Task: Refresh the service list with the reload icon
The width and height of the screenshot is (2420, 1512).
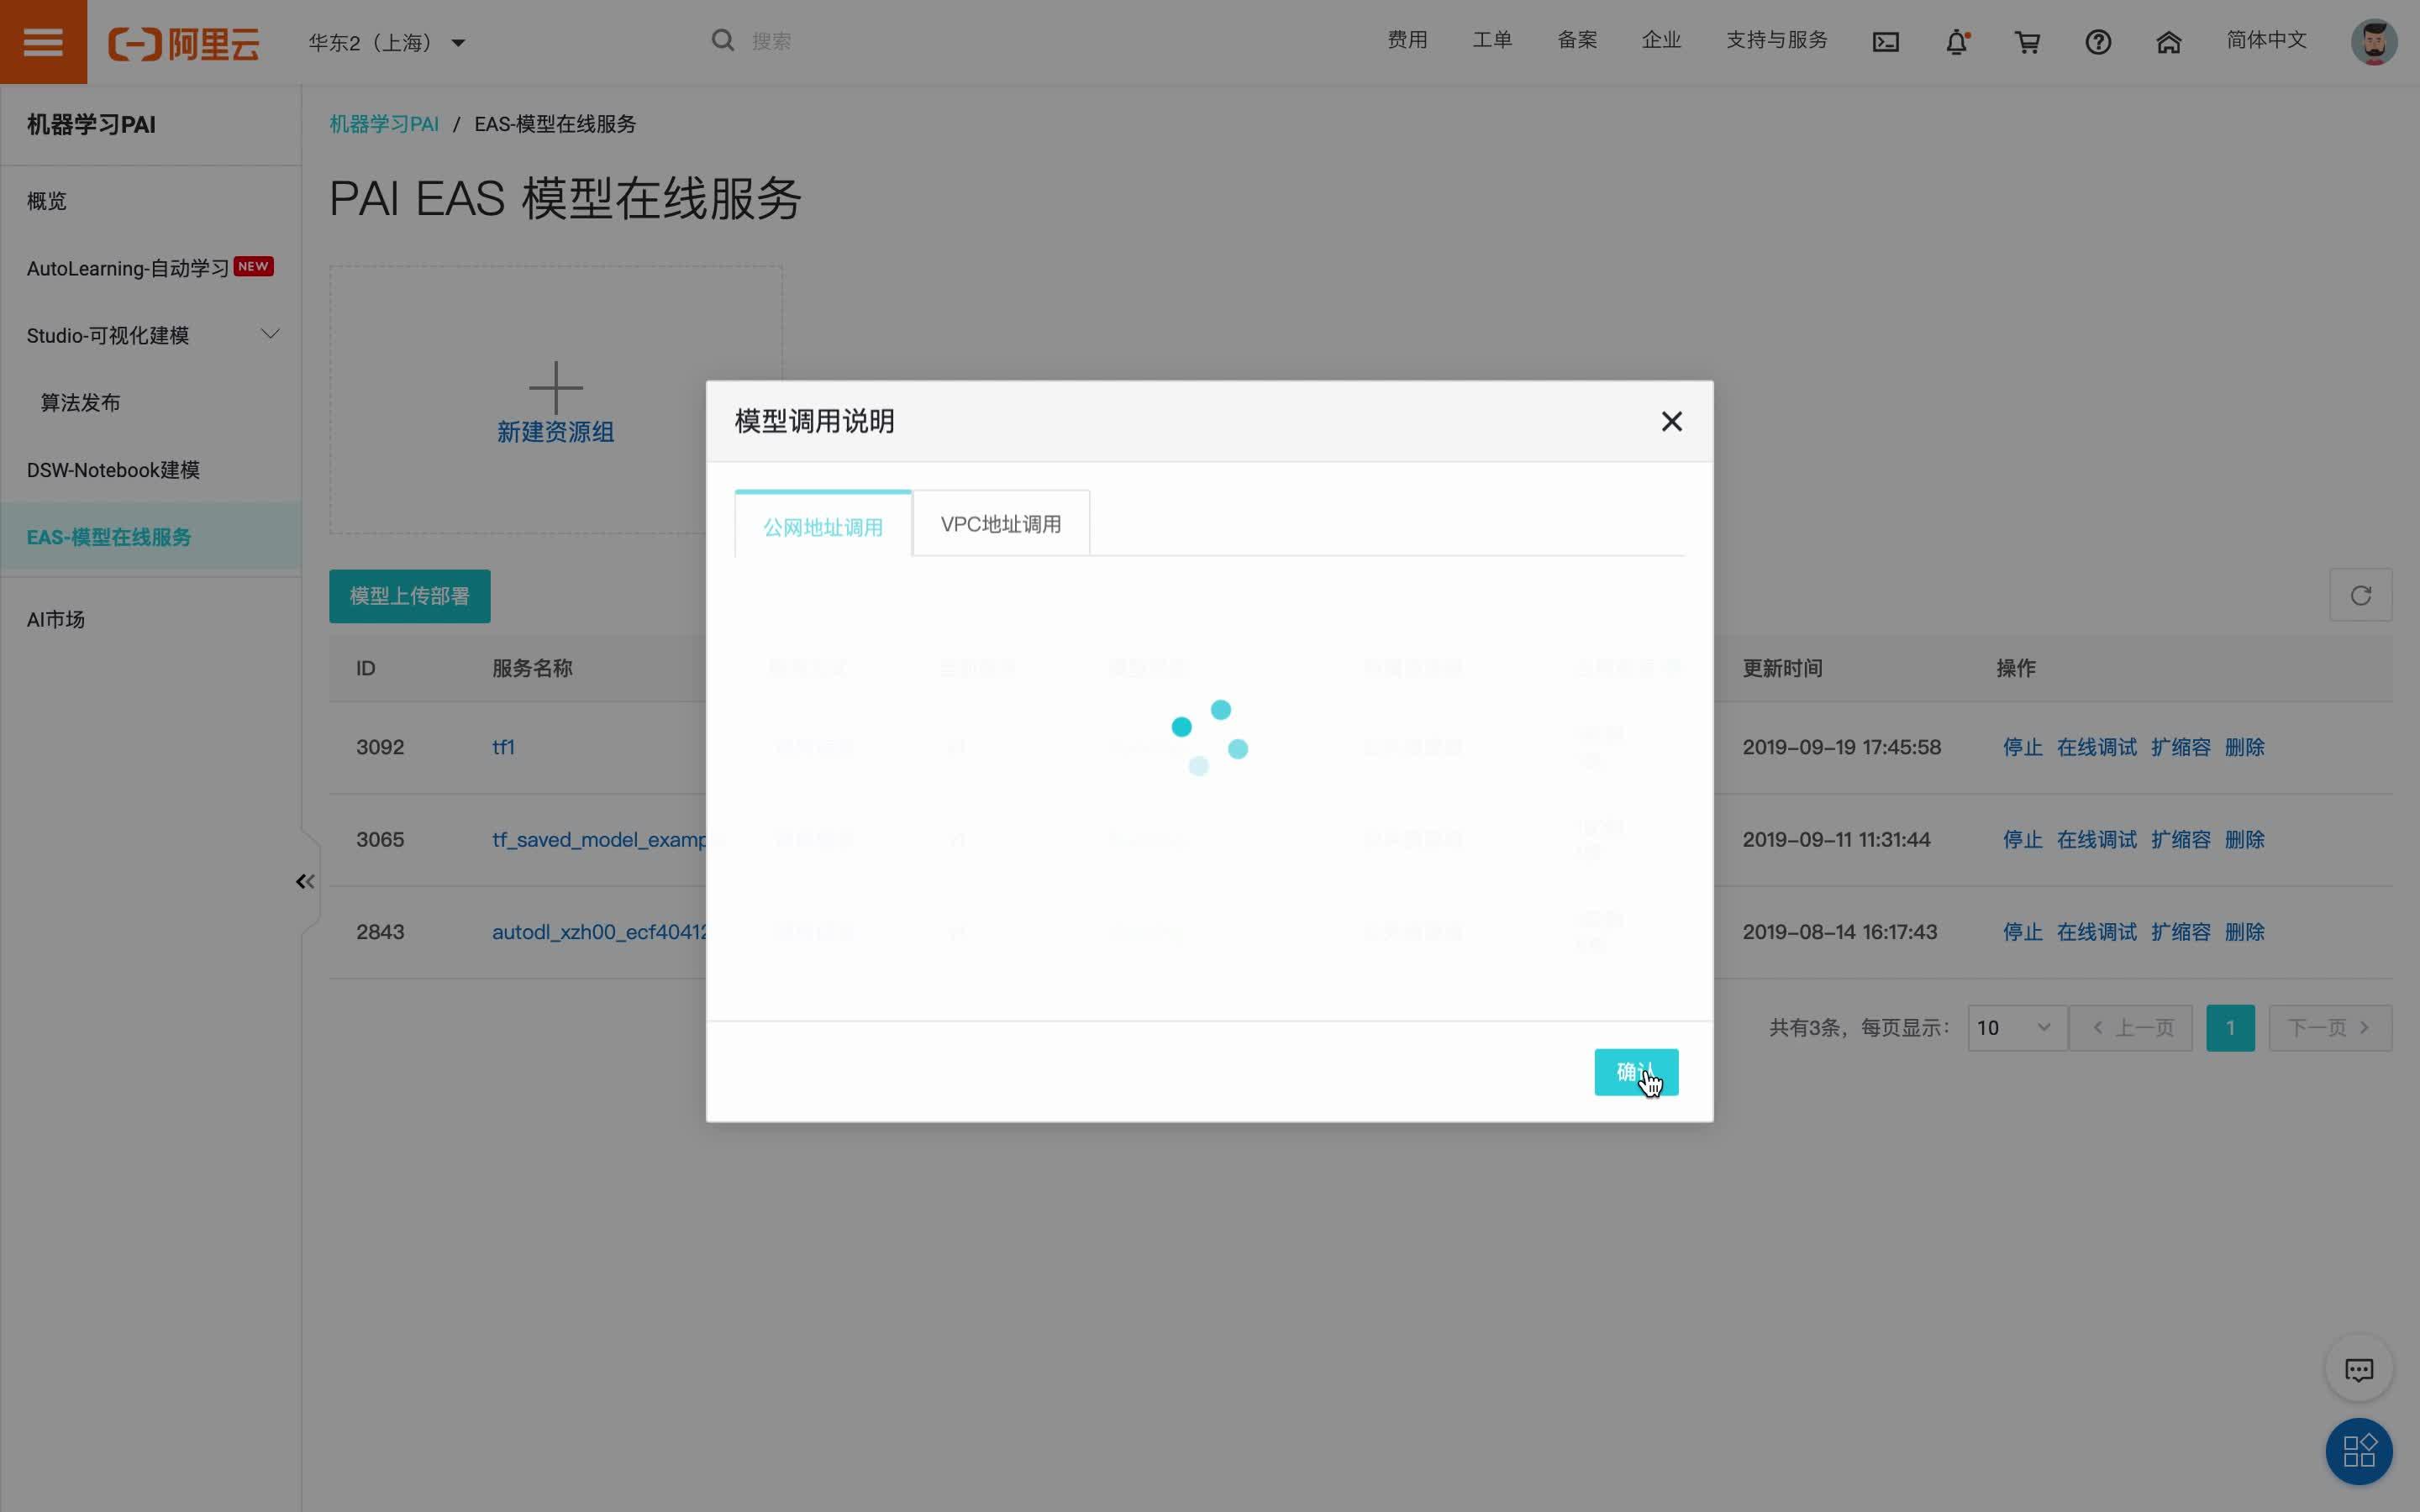Action: pyautogui.click(x=2361, y=595)
